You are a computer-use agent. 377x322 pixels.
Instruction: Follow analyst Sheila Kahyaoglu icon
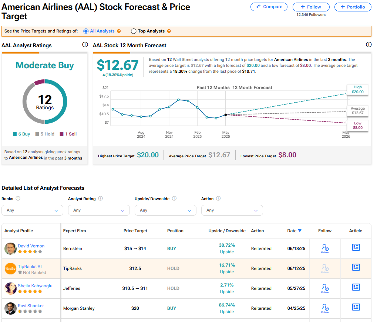(325, 288)
